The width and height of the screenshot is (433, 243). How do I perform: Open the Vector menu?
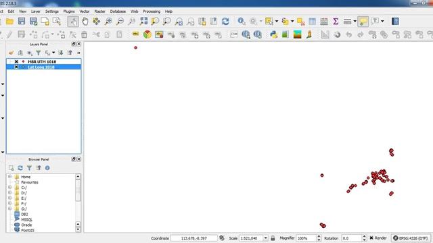coord(84,11)
